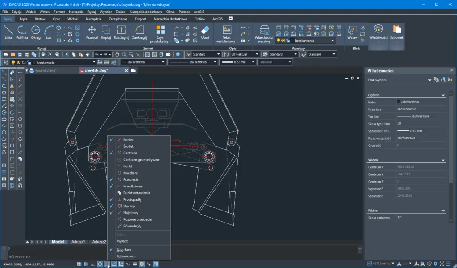Toggle Centrum snap option

point(139,153)
